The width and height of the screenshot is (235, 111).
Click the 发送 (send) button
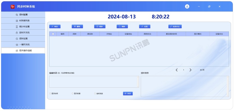[128, 93]
